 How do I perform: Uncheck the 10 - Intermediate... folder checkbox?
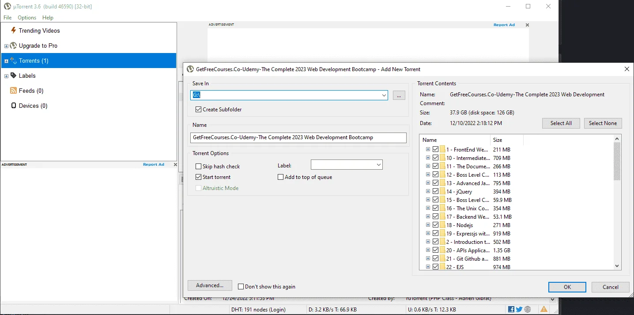click(436, 158)
